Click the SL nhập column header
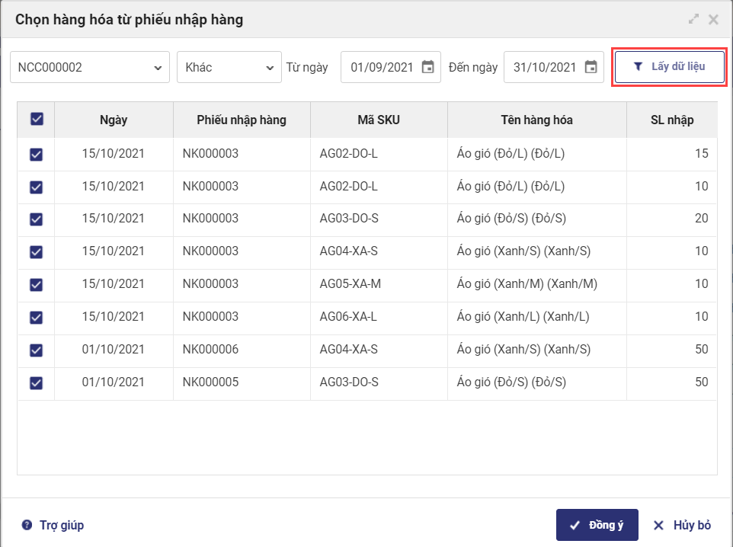 (x=672, y=120)
